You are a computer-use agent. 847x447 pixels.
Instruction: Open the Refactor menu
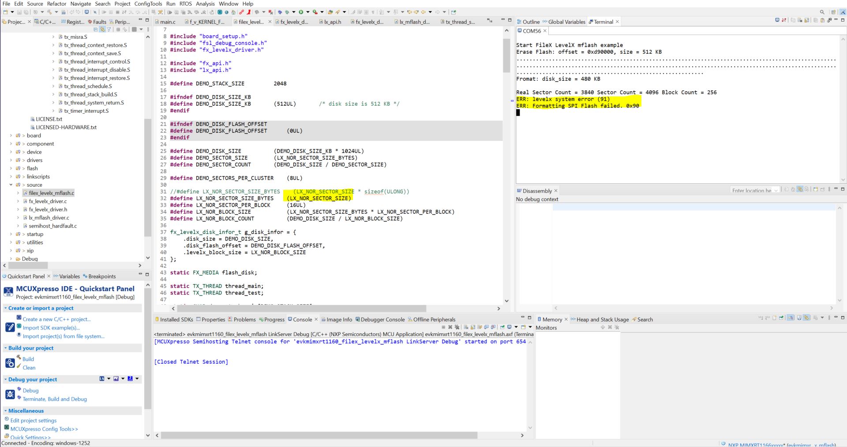click(56, 4)
